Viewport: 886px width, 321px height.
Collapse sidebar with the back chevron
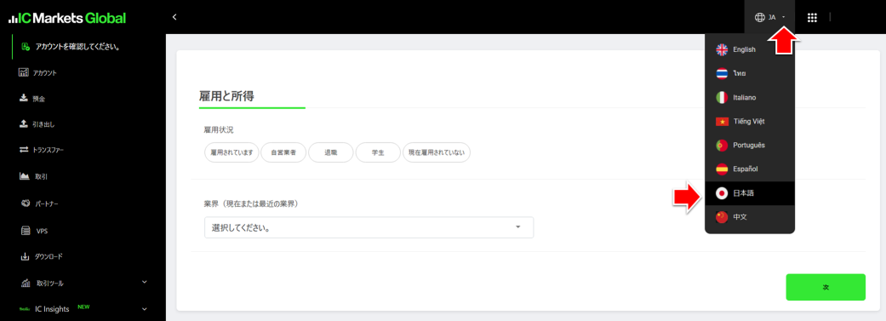click(174, 17)
